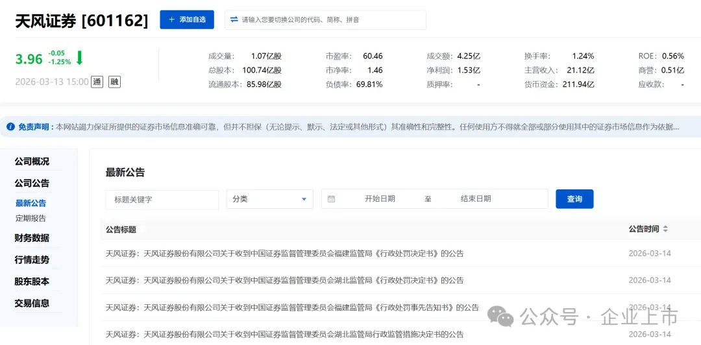Click the 货币资金 value 211.94亿
This screenshot has height=345, width=701.
(x=578, y=84)
